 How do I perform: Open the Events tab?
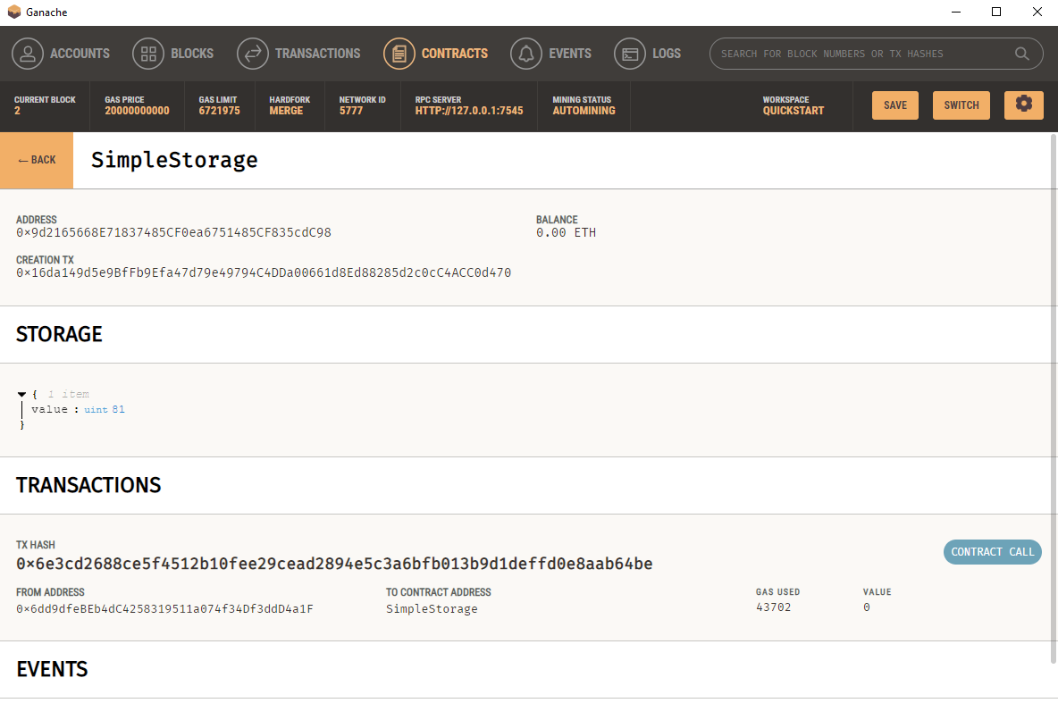(x=569, y=54)
